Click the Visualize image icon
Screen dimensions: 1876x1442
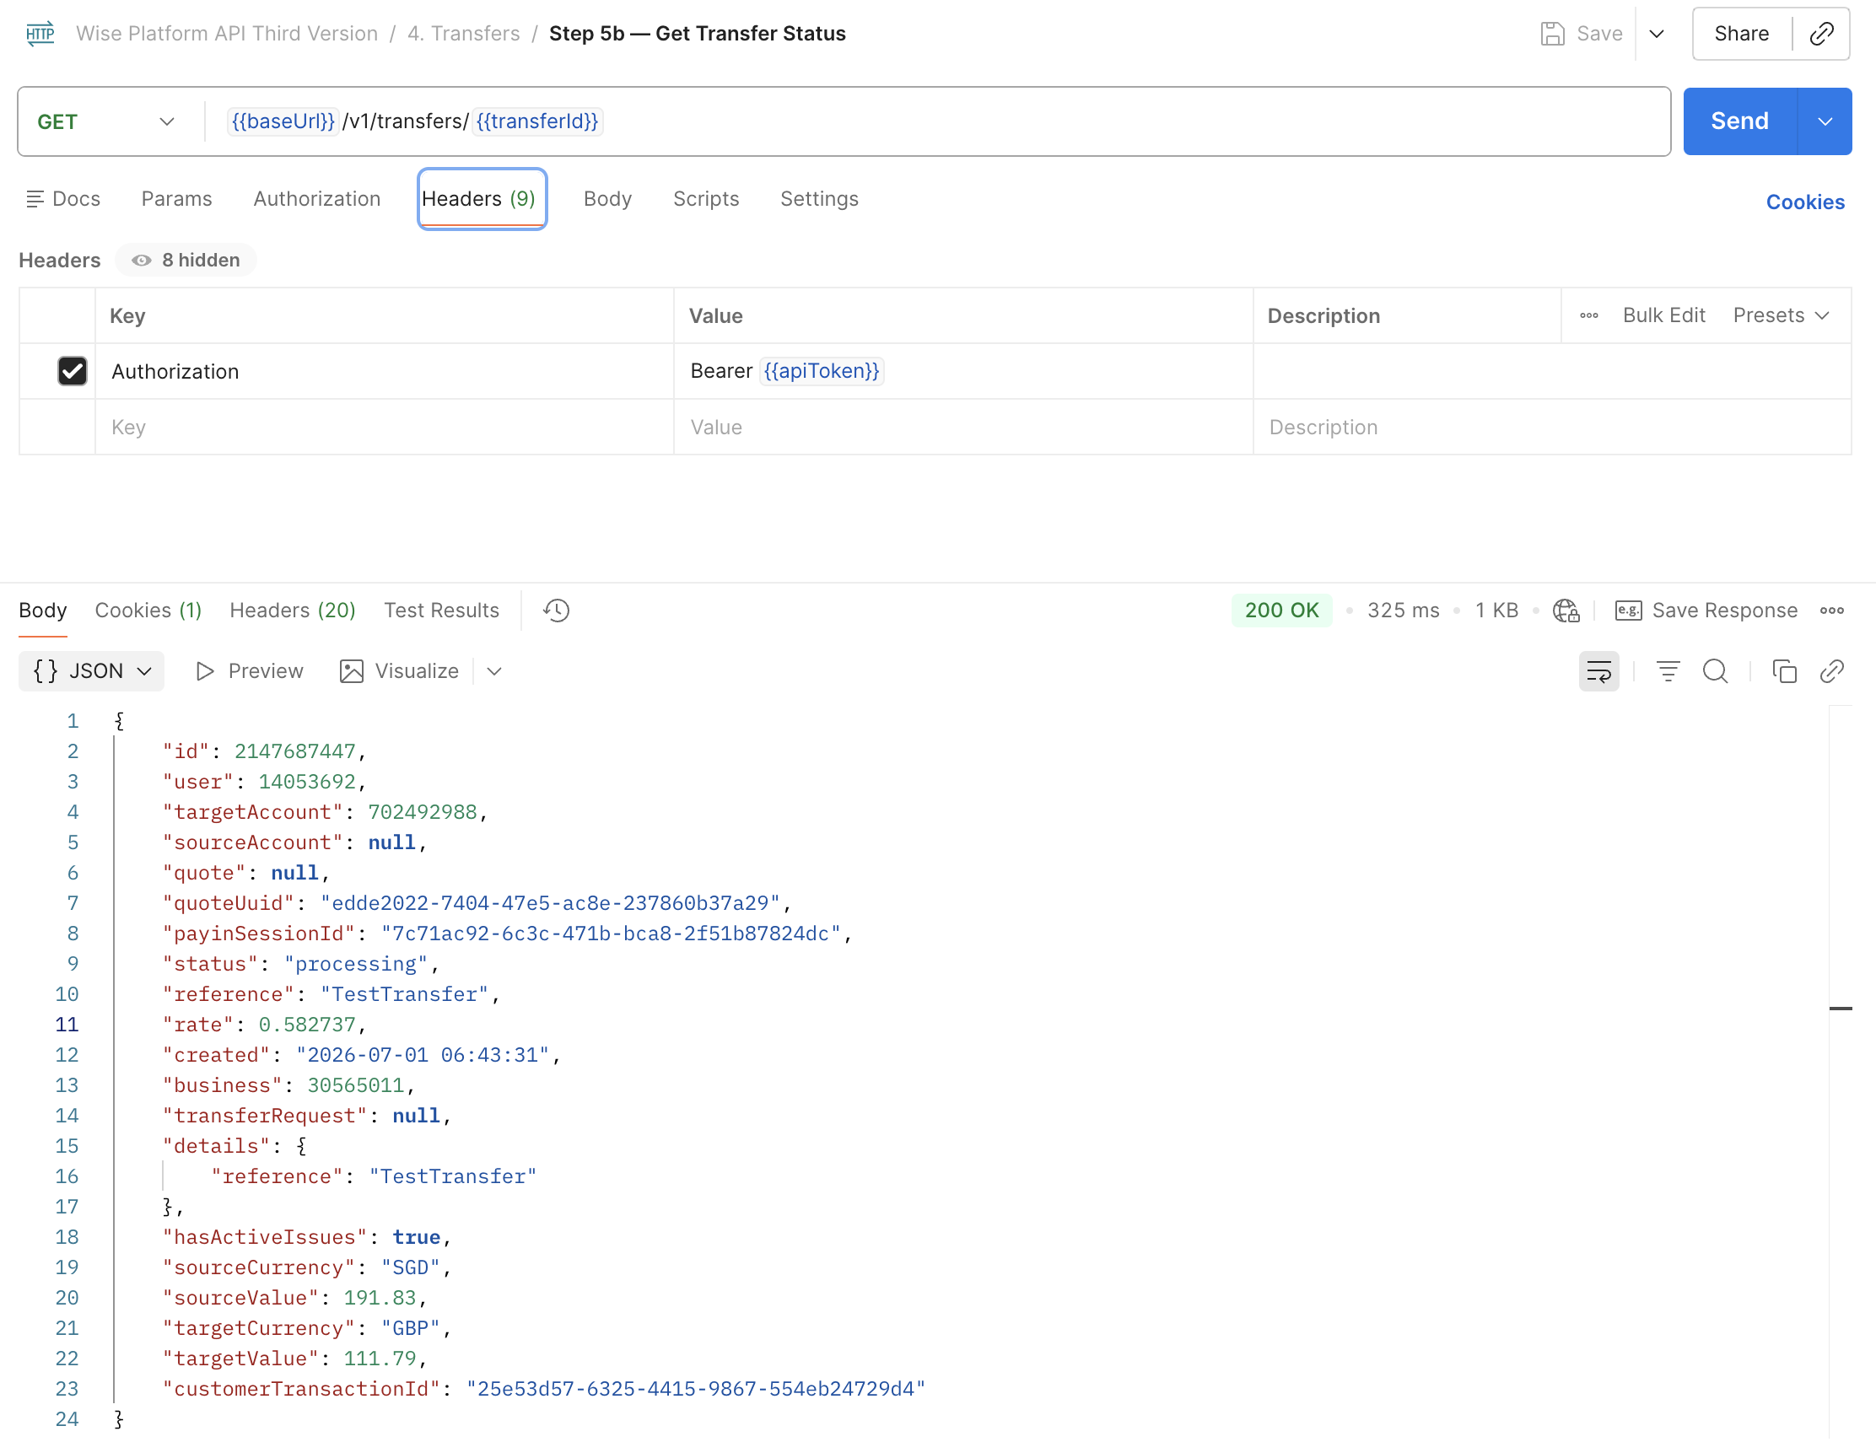click(x=351, y=671)
